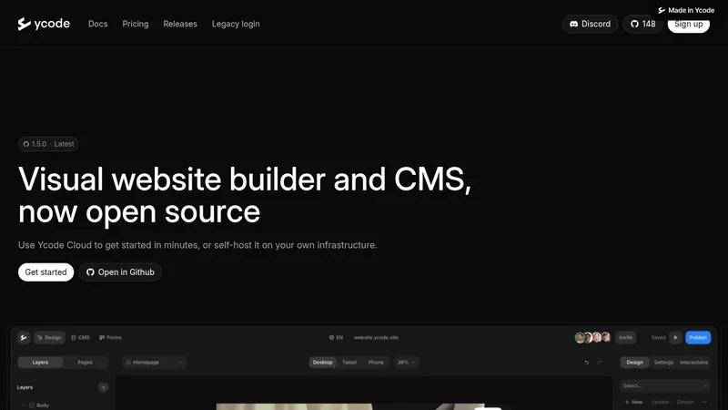Open the more options dots icon

click(x=704, y=402)
